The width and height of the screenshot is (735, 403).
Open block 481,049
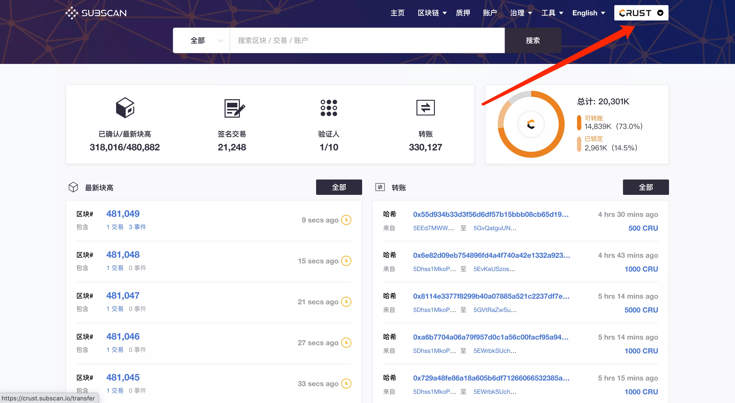[123, 214]
